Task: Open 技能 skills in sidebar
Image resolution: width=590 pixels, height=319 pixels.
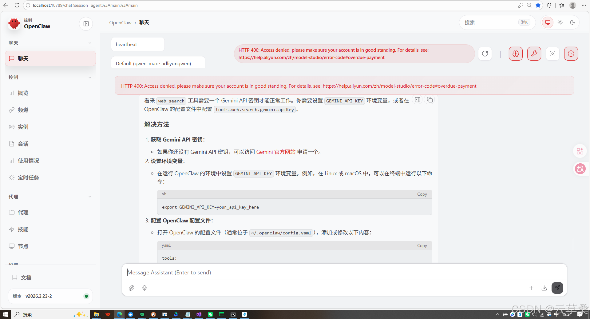Action: [x=50, y=229]
